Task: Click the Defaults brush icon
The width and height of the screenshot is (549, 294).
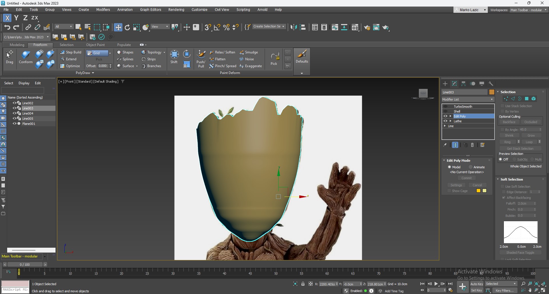Action: tap(302, 56)
